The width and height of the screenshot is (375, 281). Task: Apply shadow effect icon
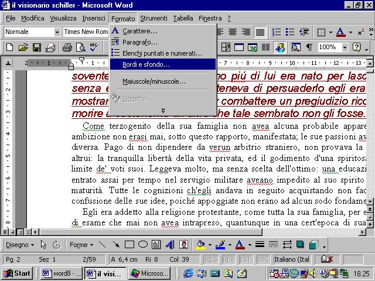click(300, 245)
